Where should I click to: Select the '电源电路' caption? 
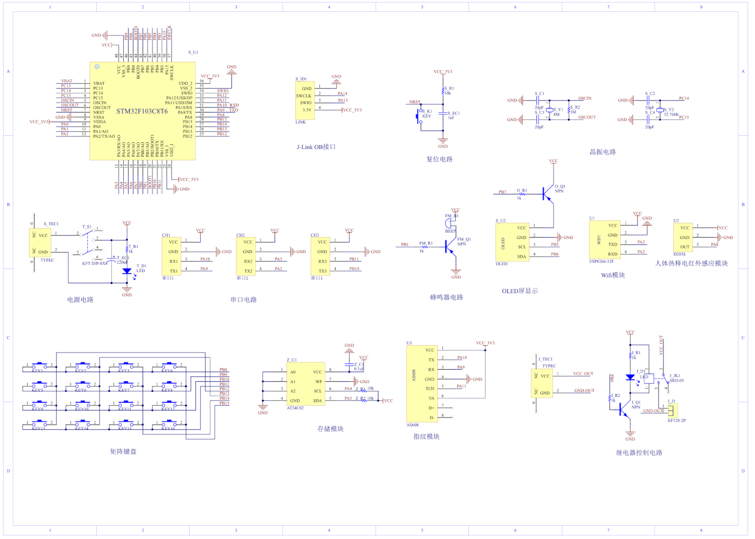coord(80,299)
